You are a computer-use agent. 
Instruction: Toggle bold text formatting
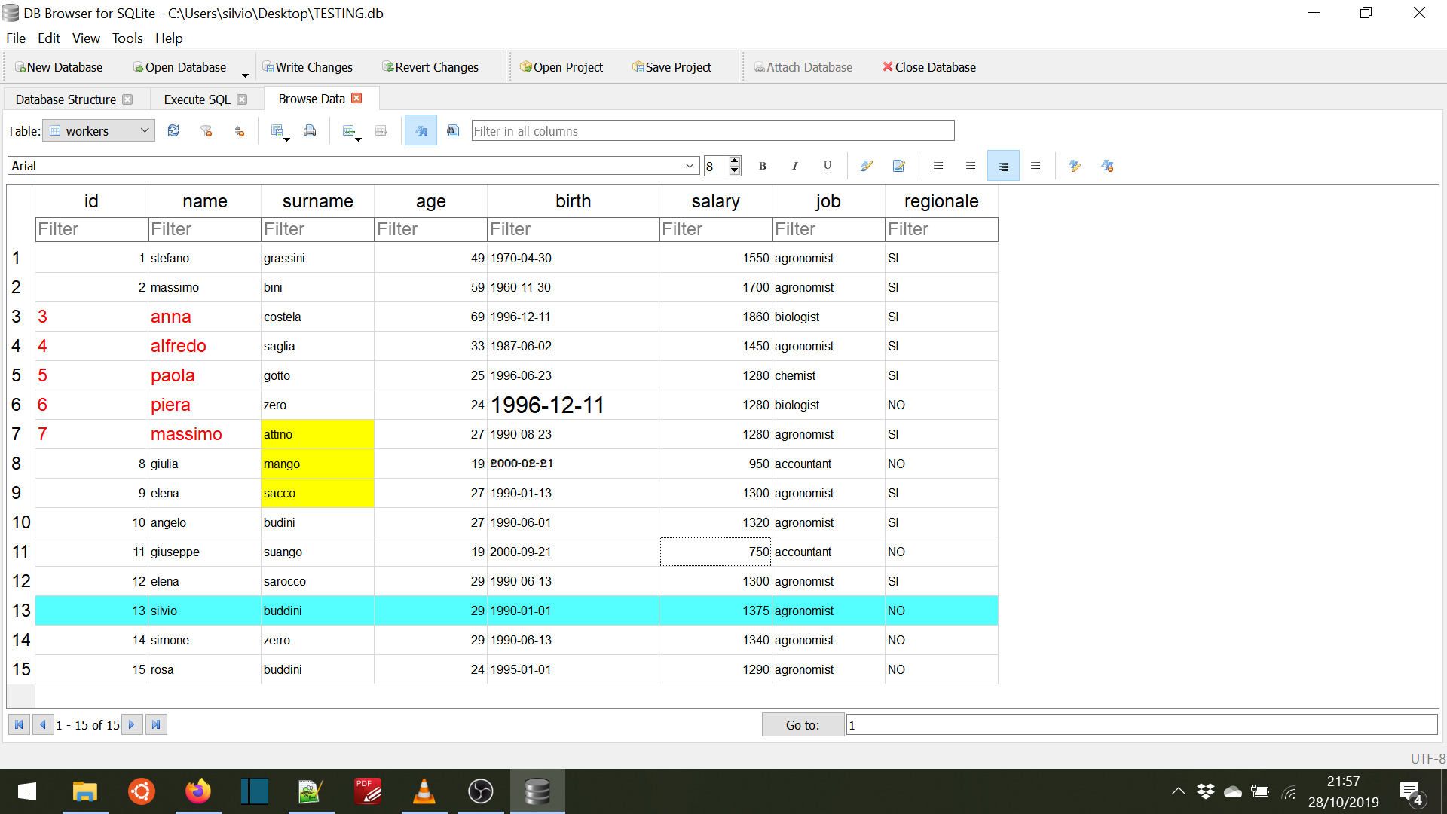(x=762, y=166)
